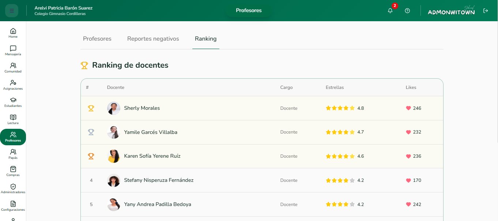Click the rating value 4.6
This screenshot has width=498, height=221.
tap(361, 156)
